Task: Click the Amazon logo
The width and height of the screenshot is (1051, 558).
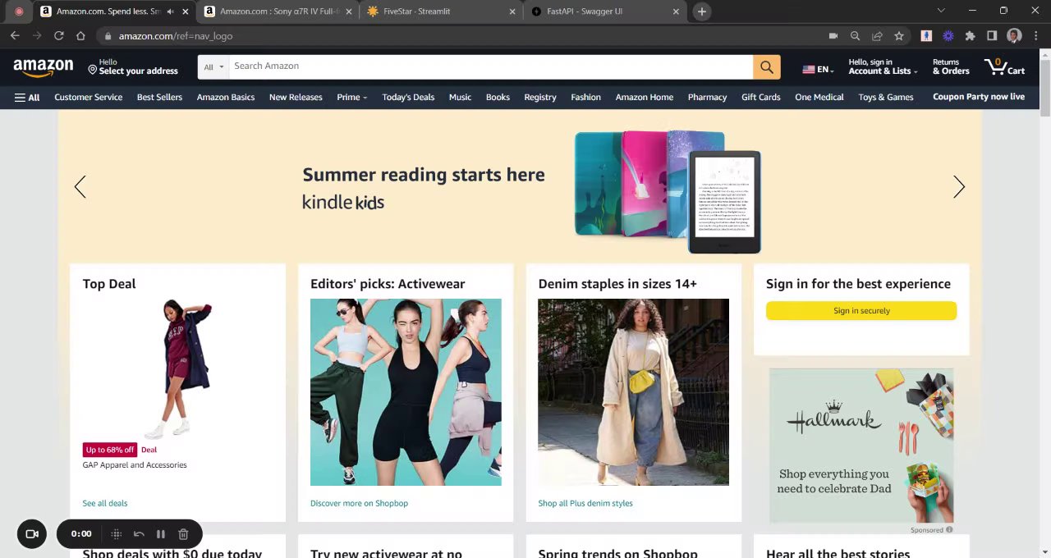Action: [43, 67]
